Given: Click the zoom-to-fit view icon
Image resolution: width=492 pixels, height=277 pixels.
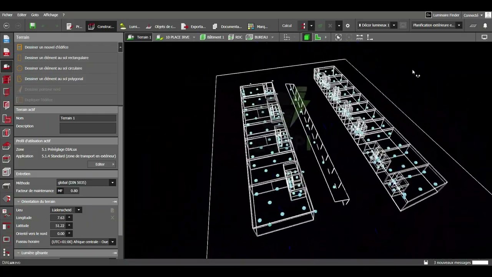Looking at the screenshot, I should (x=338, y=37).
